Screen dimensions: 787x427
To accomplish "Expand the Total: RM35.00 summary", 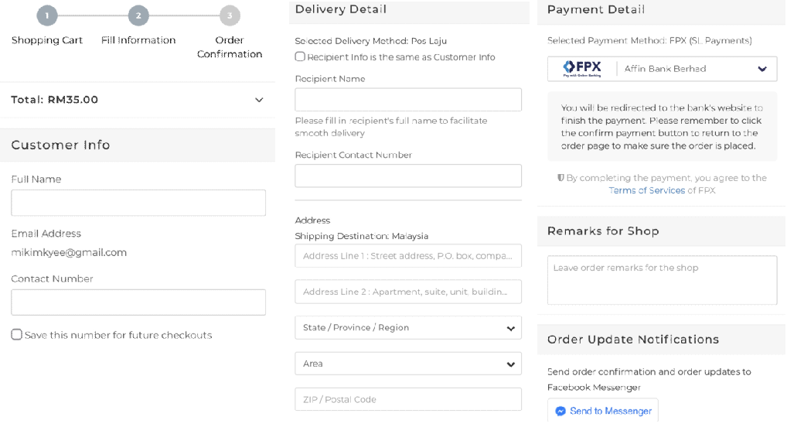I will click(258, 100).
